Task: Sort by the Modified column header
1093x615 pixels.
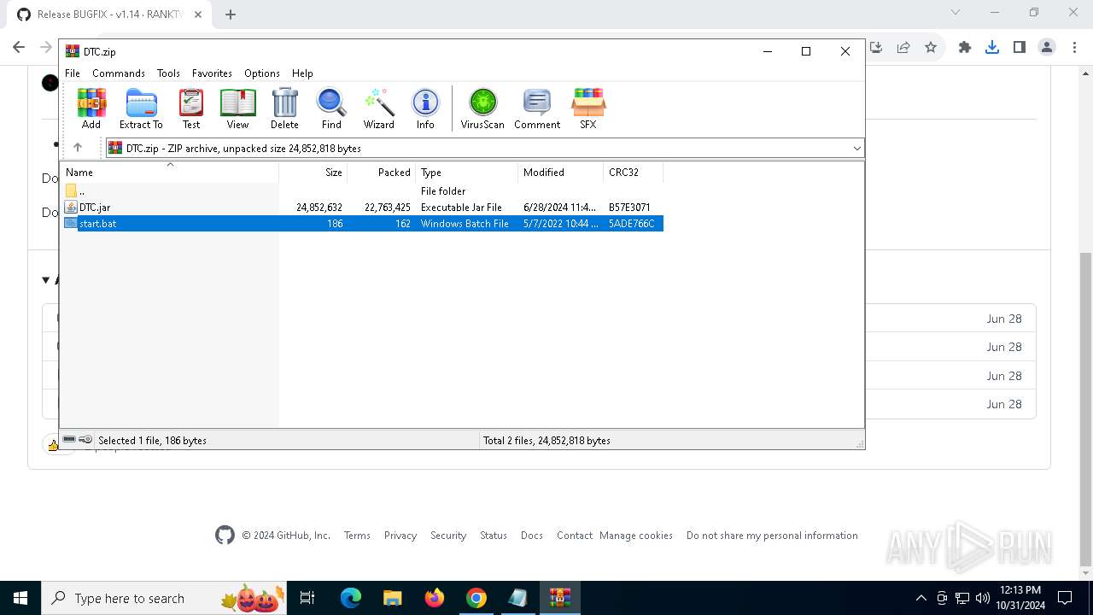Action: [561, 173]
